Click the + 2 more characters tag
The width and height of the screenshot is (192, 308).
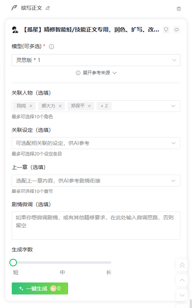104,106
